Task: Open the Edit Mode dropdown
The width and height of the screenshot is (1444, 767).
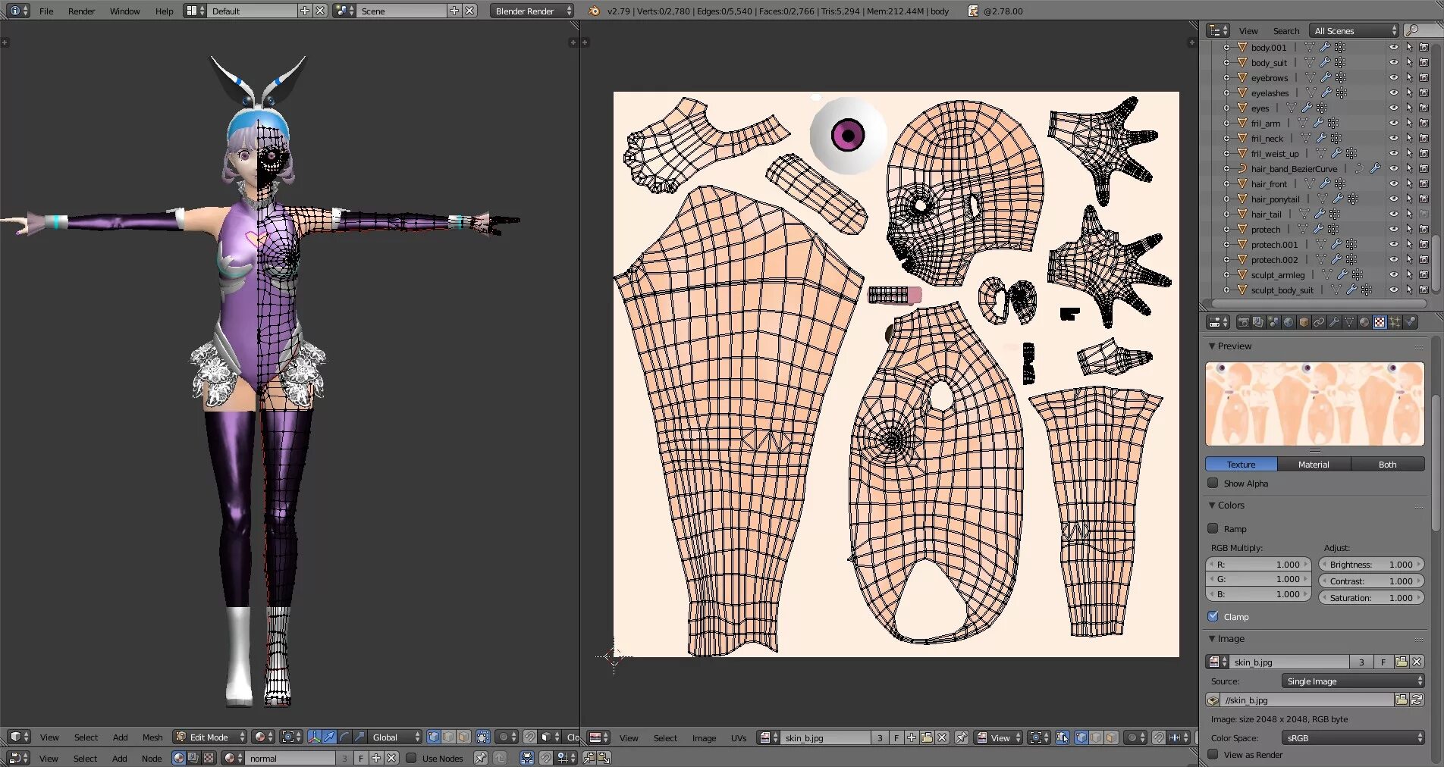Action: point(210,737)
